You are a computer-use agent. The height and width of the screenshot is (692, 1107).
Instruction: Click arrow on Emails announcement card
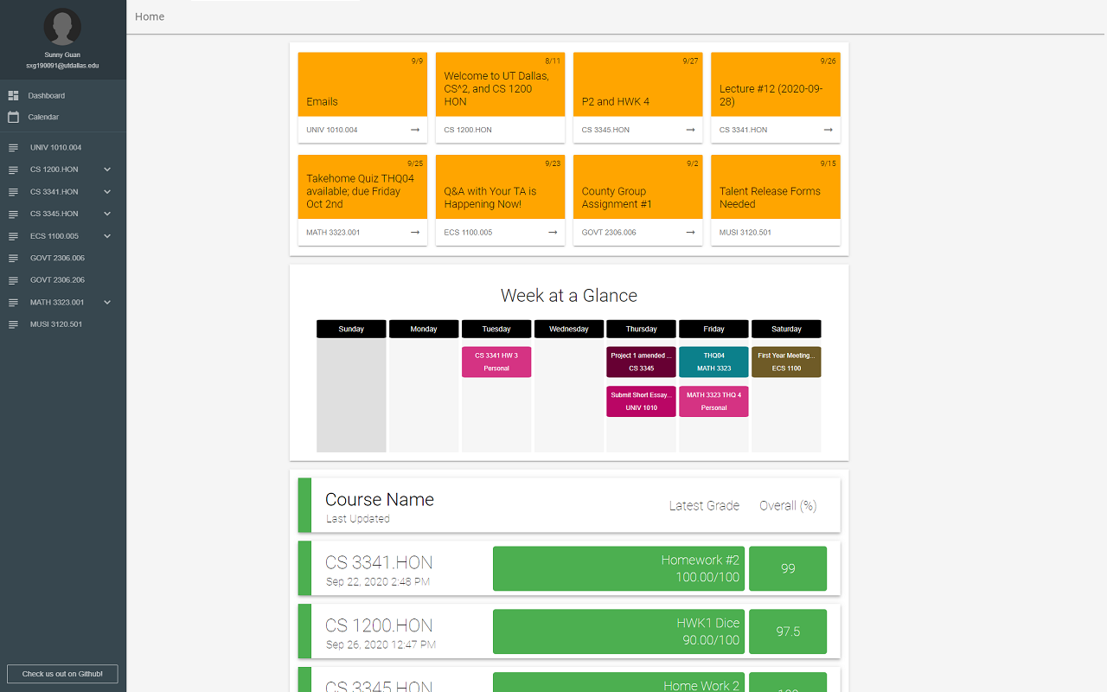tap(415, 130)
